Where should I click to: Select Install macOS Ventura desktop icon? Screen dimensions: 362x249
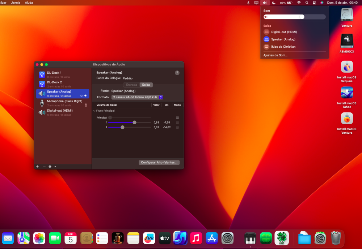[x=347, y=119]
